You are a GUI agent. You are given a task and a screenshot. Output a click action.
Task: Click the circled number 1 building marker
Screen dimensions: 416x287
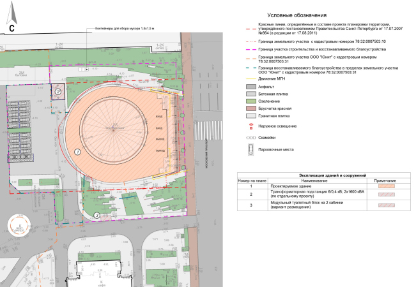[78, 152]
